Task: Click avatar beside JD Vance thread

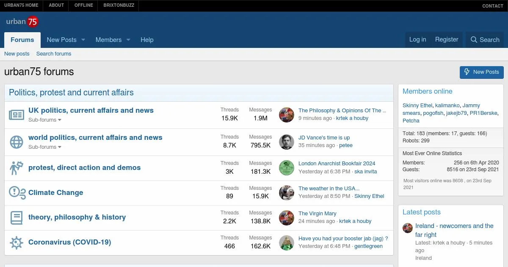Action: (x=287, y=142)
